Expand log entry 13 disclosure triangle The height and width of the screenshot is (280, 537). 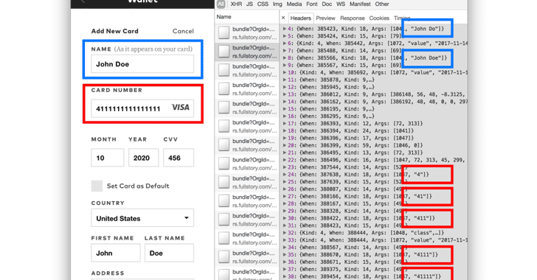click(x=284, y=94)
